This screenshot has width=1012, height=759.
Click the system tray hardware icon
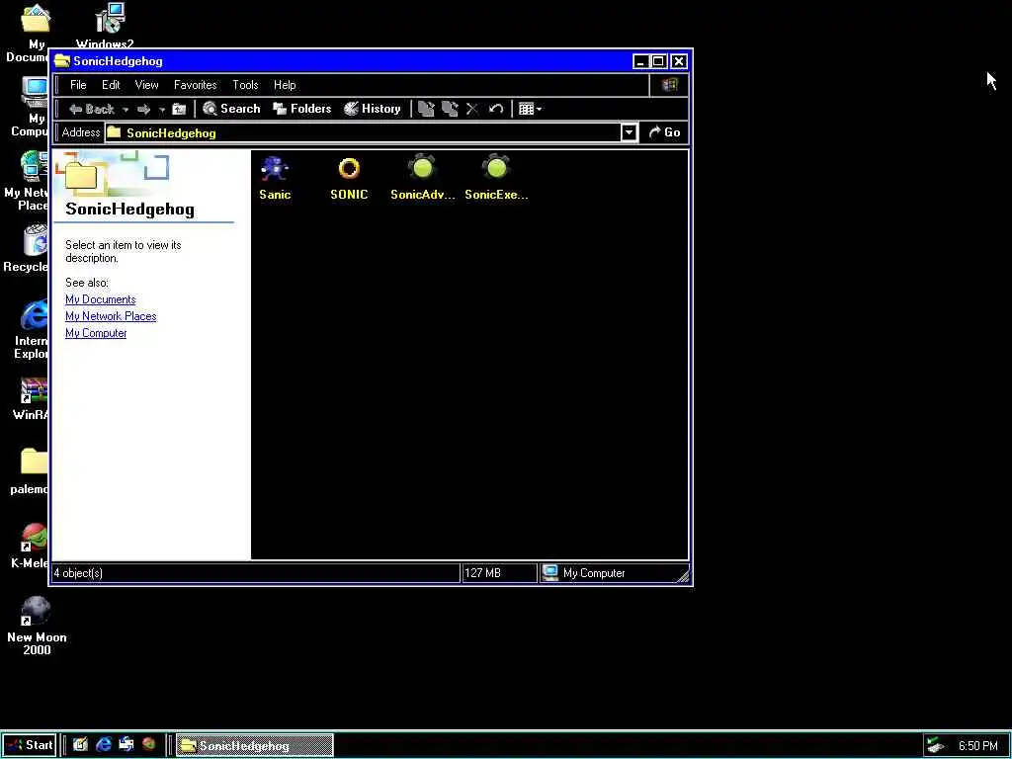click(x=936, y=745)
